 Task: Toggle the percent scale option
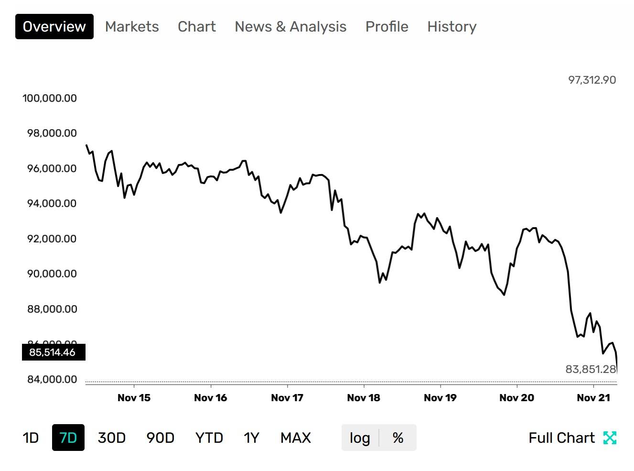(398, 438)
